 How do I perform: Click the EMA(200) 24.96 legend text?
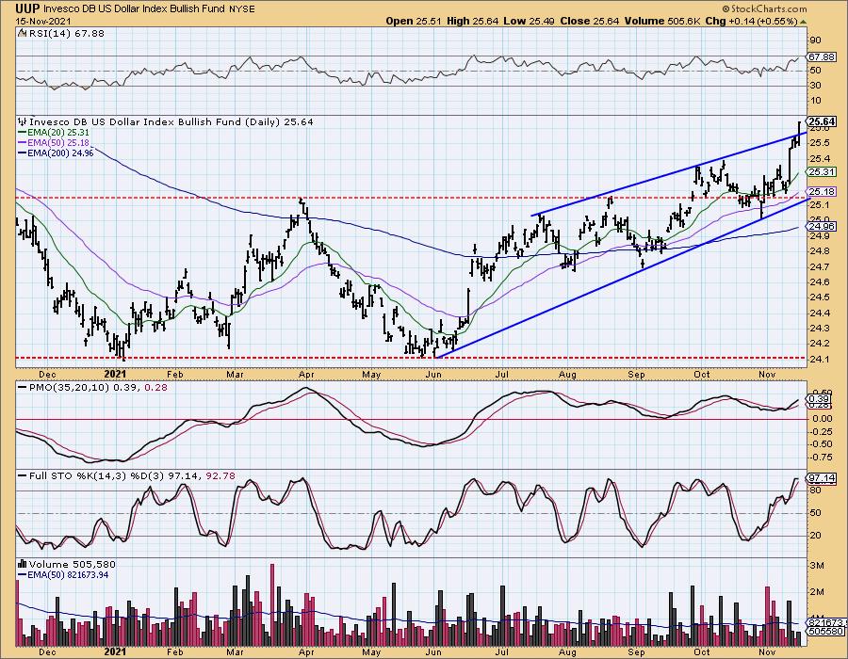coord(60,153)
